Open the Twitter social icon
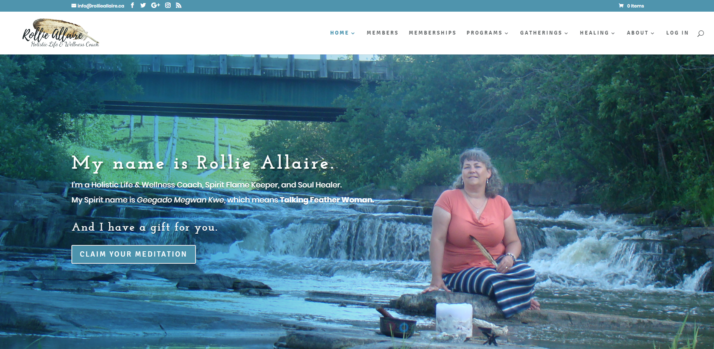Viewport: 714px width, 349px height. 143,5
